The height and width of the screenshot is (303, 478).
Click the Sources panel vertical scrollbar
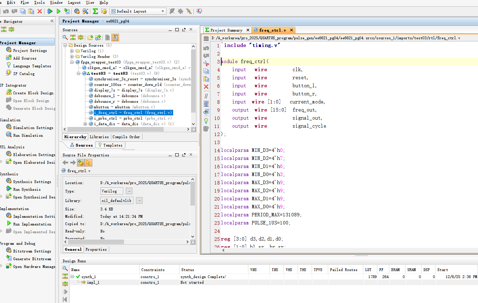pyautogui.click(x=193, y=81)
